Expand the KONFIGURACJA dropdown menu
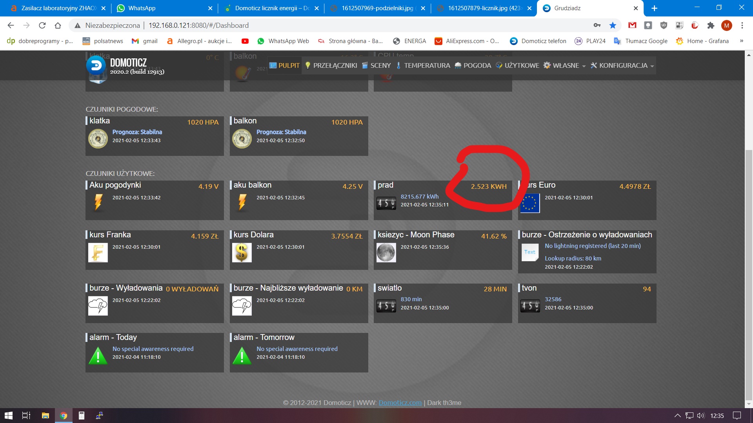The height and width of the screenshot is (423, 753). pos(622,65)
